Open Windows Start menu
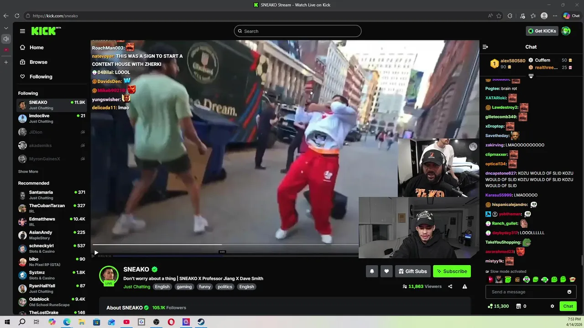 pyautogui.click(x=7, y=322)
